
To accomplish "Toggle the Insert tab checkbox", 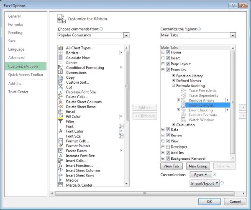I will (x=168, y=58).
